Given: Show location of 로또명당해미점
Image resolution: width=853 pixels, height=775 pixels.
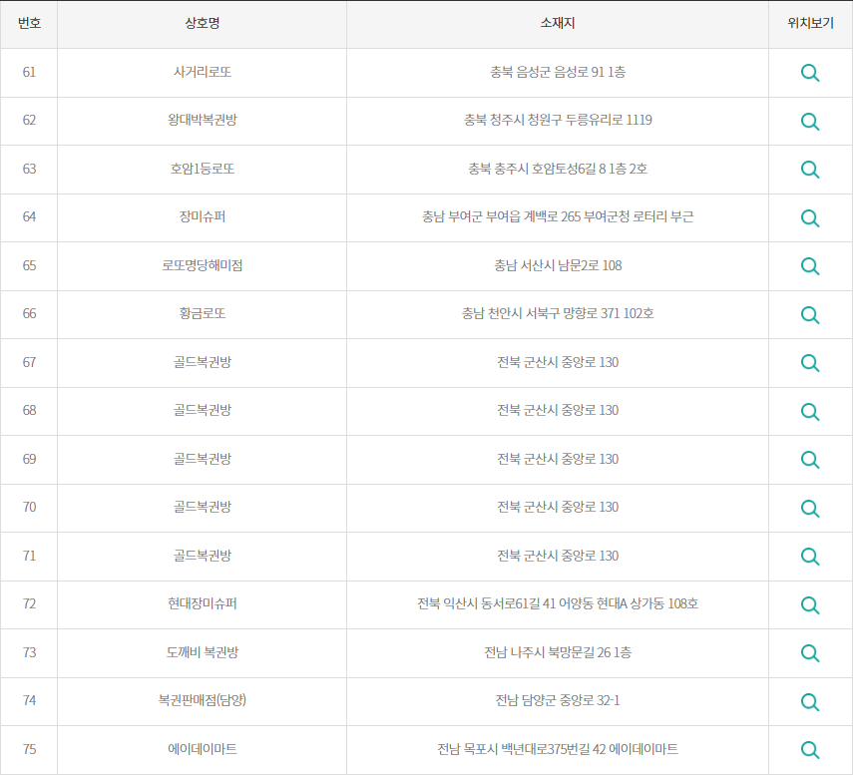Looking at the screenshot, I should tap(810, 265).
